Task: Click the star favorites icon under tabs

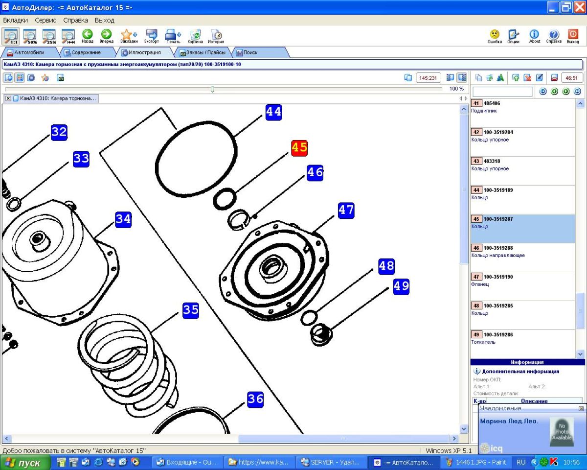Action: (x=45, y=77)
